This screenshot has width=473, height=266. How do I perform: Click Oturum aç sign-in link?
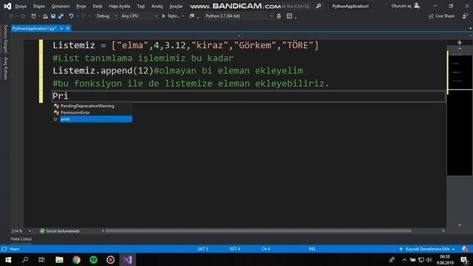click(401, 6)
